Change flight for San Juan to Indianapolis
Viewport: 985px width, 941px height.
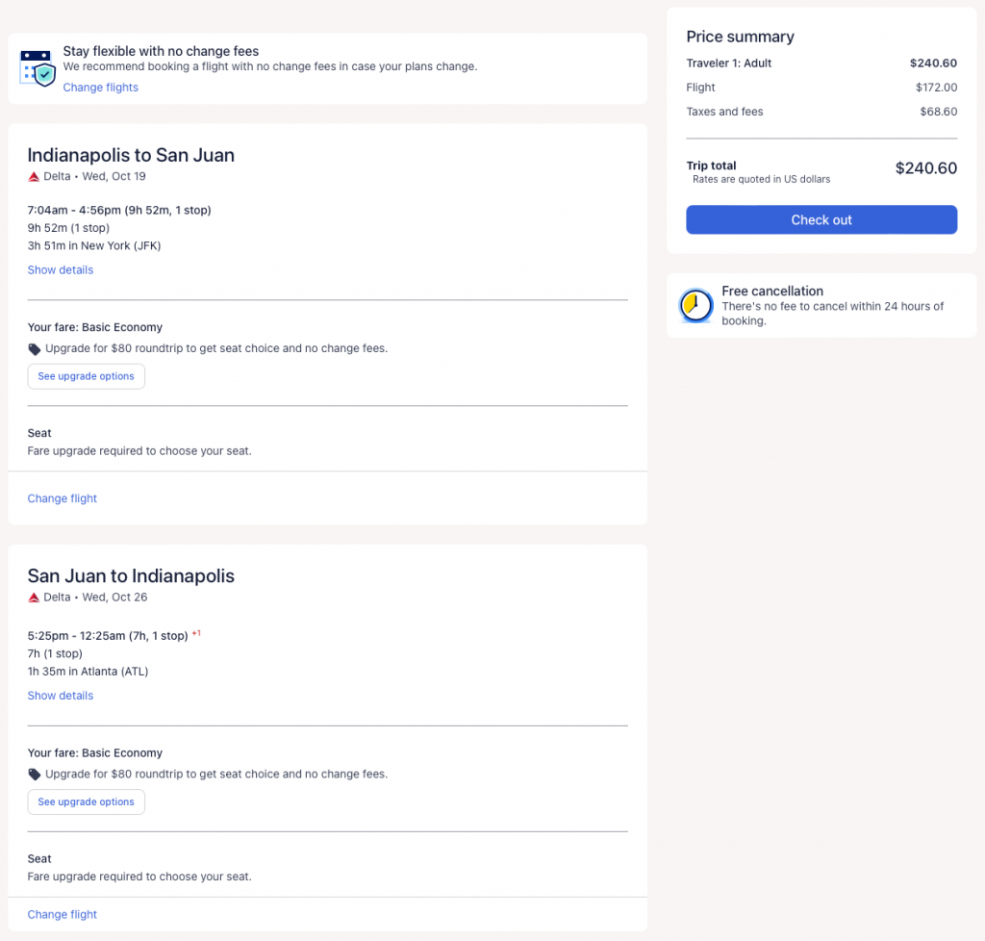pos(63,914)
